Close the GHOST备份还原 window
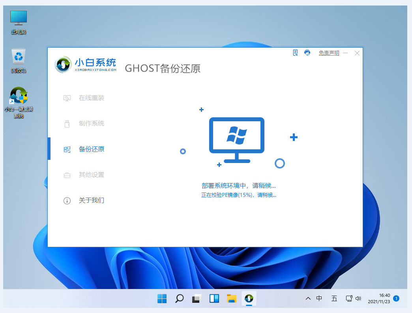Screen dimensions: 412x313 coord(357,53)
